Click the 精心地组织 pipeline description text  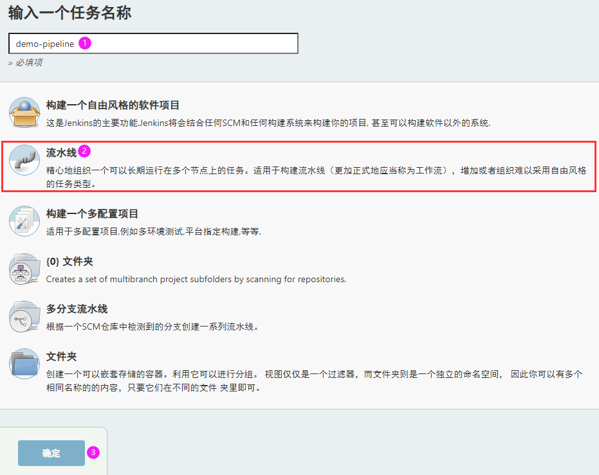pos(317,177)
